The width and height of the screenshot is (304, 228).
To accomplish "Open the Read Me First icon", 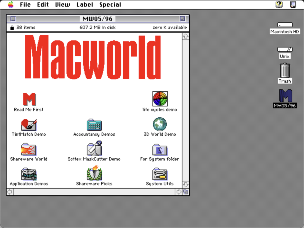I will pos(29,99).
